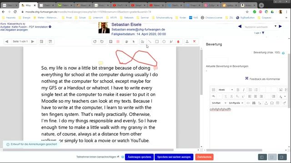Select the rectangle drawing tool
Image resolution: width=291 pixels, height=163 pixels.
pyautogui.click(x=157, y=42)
